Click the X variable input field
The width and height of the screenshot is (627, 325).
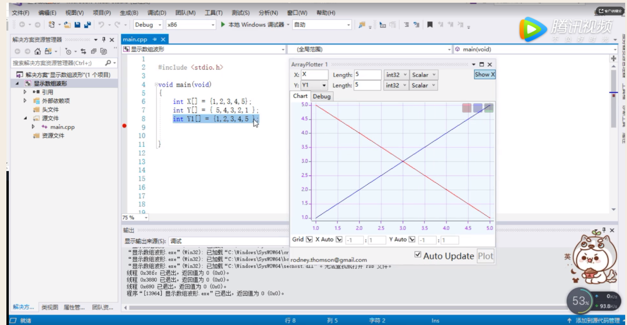pyautogui.click(x=314, y=75)
